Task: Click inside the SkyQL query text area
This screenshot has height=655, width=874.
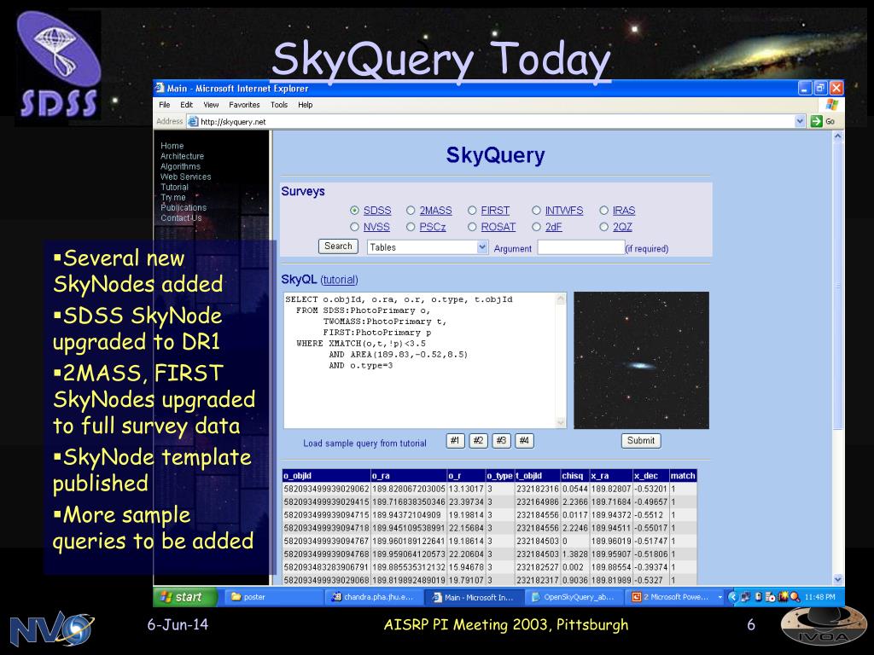Action: coord(420,360)
